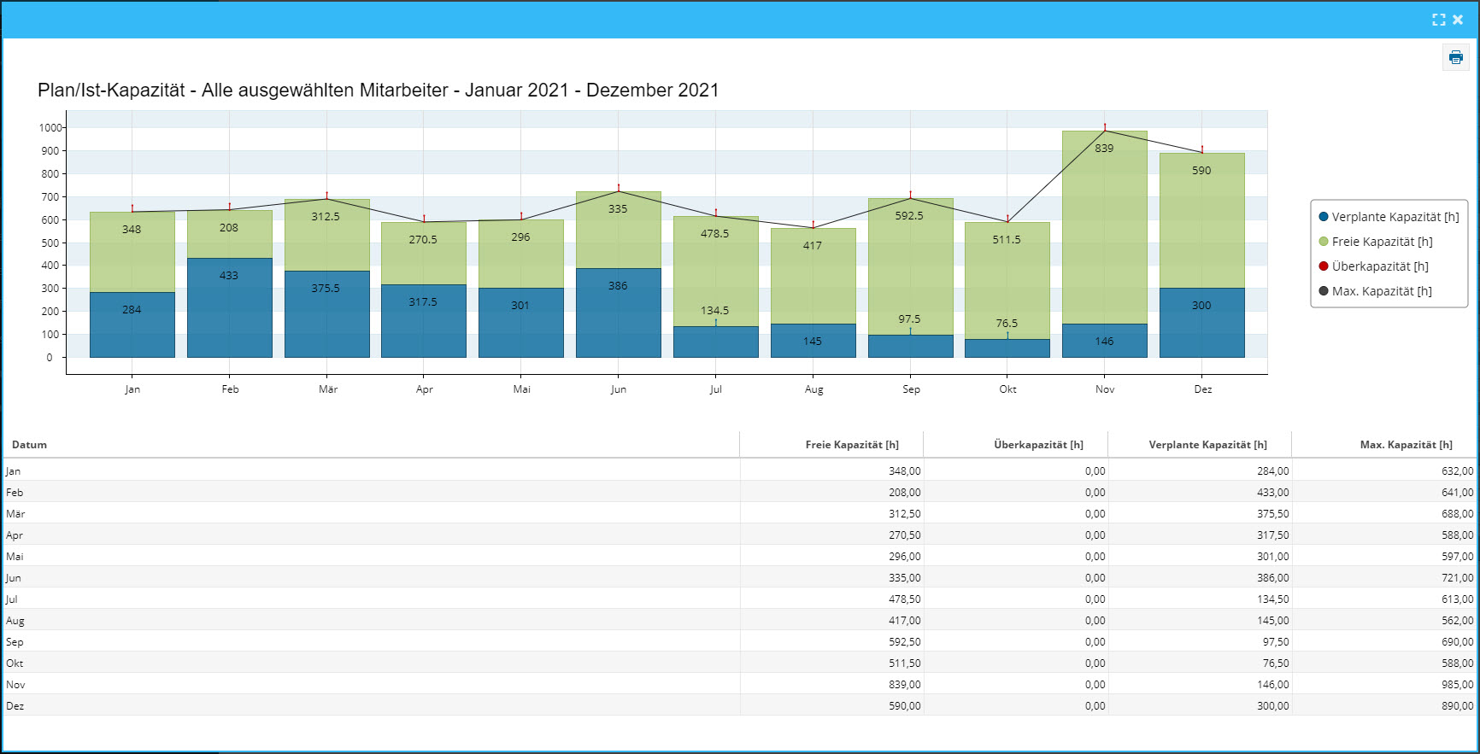The width and height of the screenshot is (1480, 754).
Task: Click the Jan label on chart x-axis
Action: (132, 389)
